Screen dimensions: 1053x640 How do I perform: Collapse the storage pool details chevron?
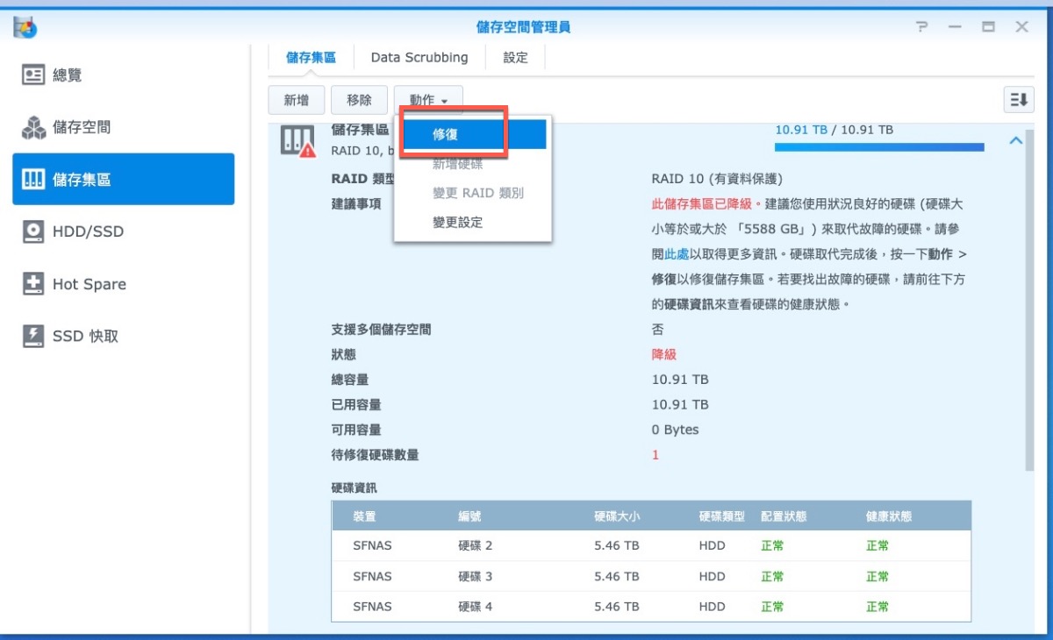(x=1016, y=140)
